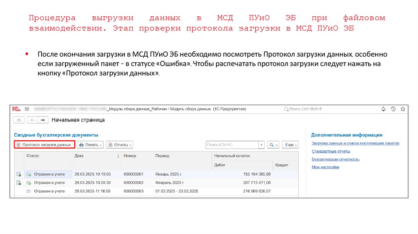Open notifications bell icon
This screenshot has height=234, width=418.
tap(383, 109)
